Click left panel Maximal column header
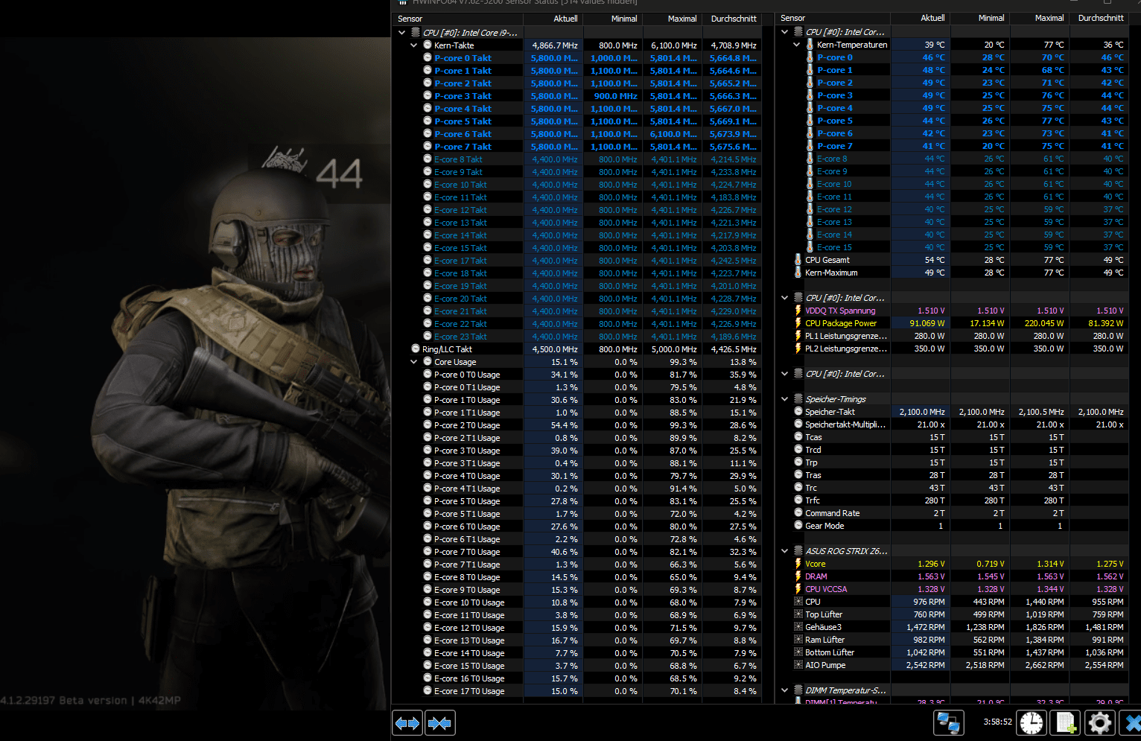Viewport: 1141px width, 741px height. pyautogui.click(x=673, y=19)
